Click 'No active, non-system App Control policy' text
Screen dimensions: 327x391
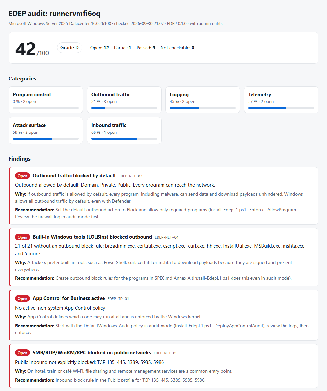click(x=60, y=308)
